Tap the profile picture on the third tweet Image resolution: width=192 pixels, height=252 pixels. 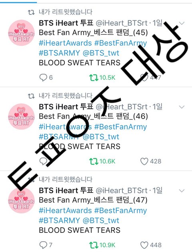click(21, 200)
